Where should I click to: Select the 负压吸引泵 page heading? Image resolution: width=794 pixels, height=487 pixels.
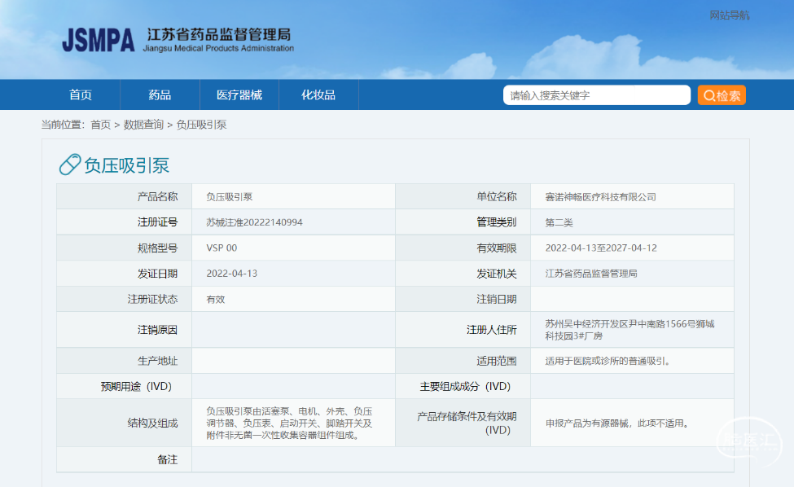click(126, 165)
